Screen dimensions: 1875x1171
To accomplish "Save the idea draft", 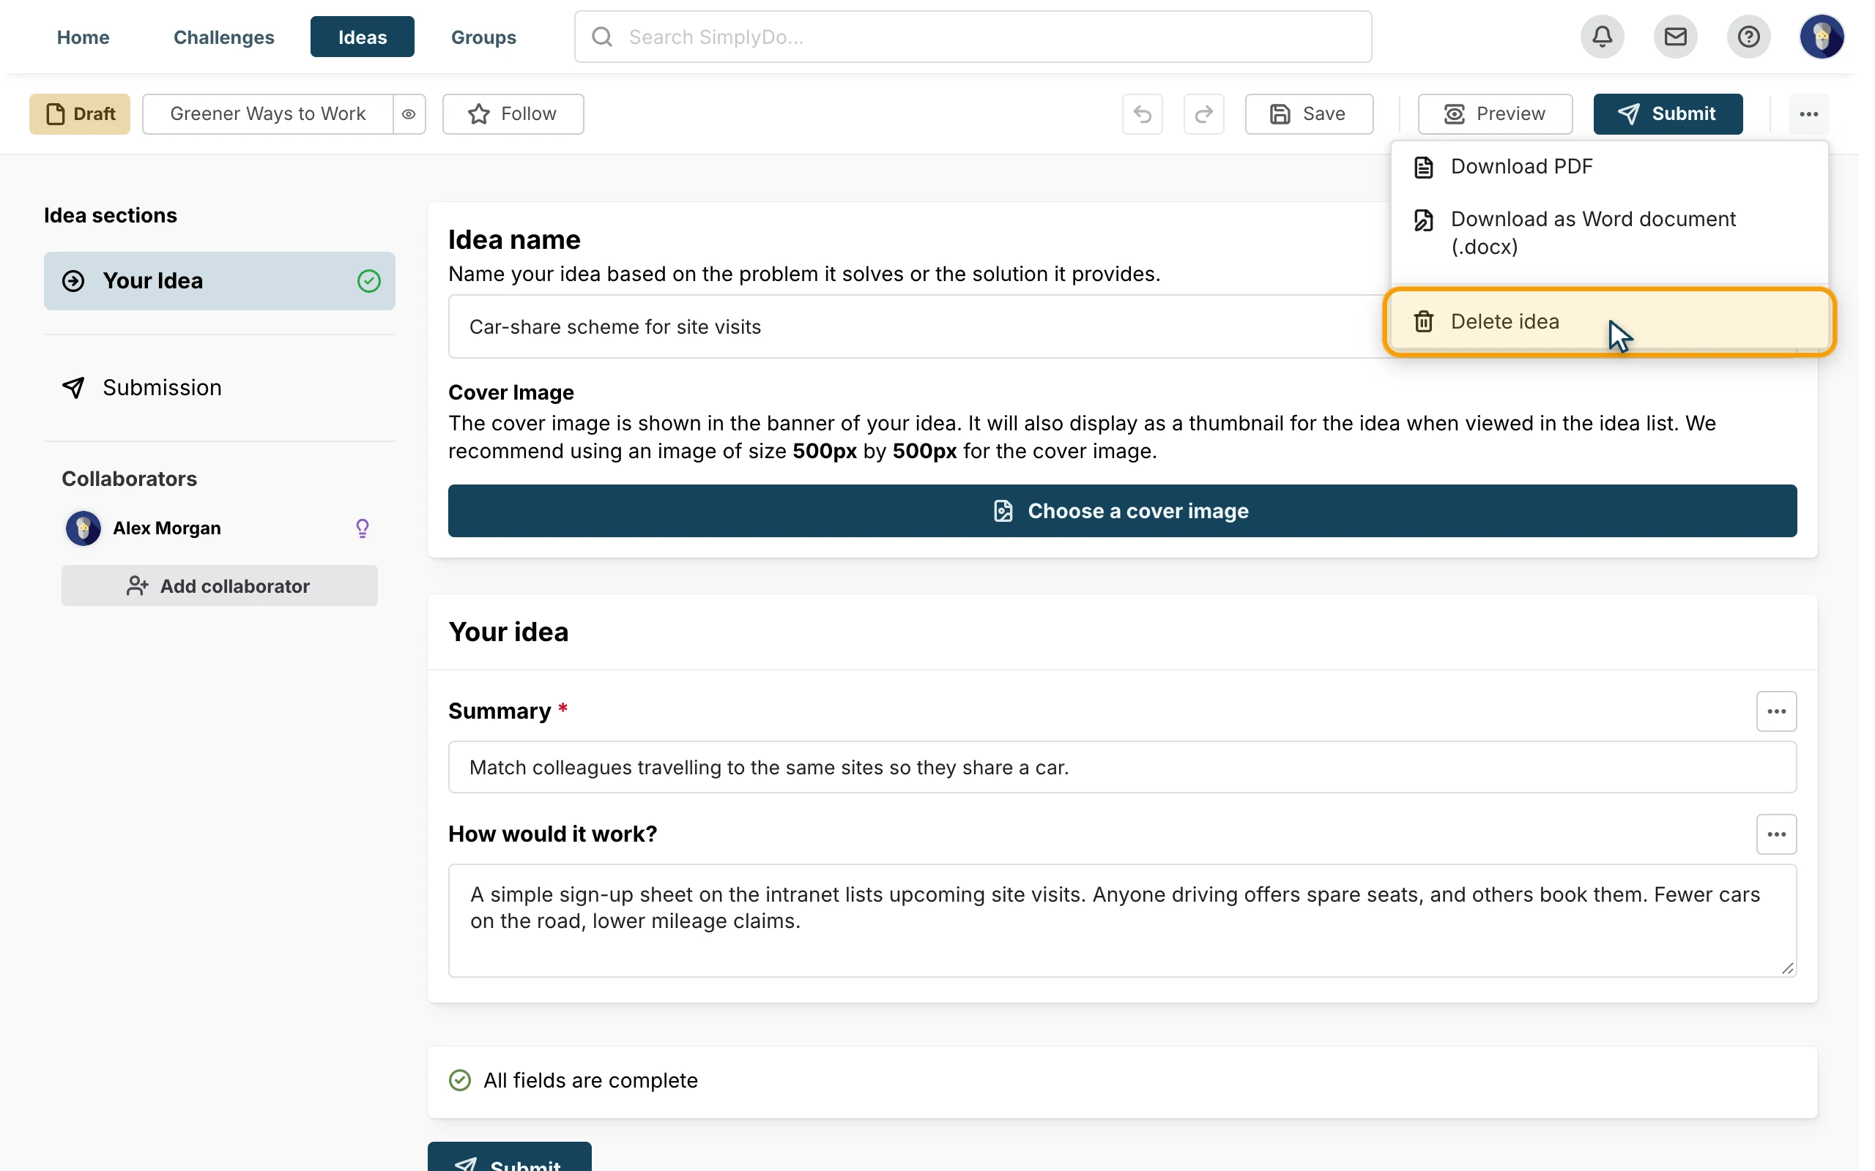I will coord(1309,114).
